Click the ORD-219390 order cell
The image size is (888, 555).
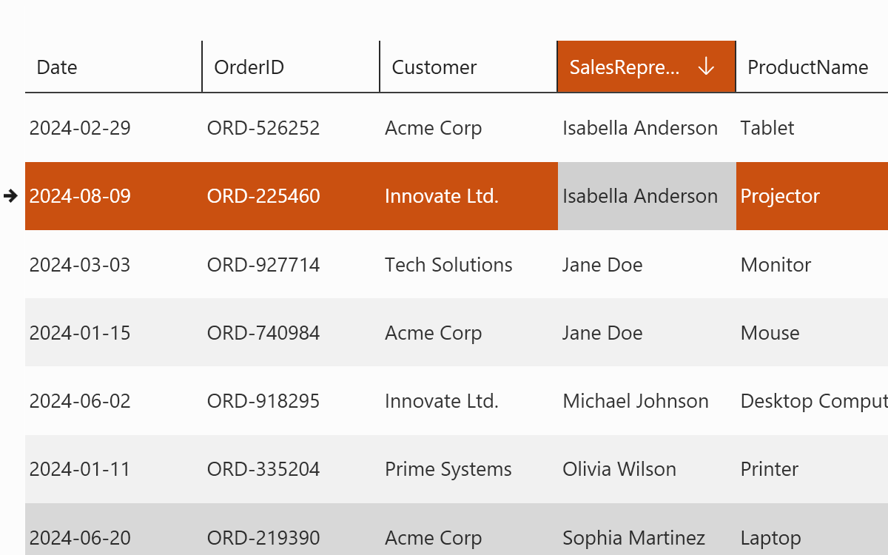tap(263, 538)
